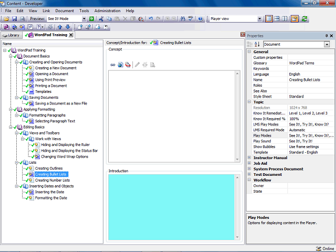
Task: Open help via blue question mark icon
Action: (x=201, y=19)
